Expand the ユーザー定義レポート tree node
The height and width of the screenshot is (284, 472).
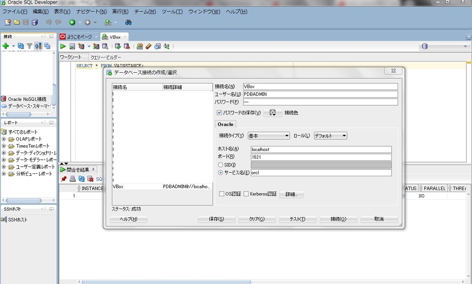click(x=4, y=167)
